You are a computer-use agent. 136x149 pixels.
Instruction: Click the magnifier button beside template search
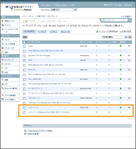pyautogui.click(x=130, y=20)
